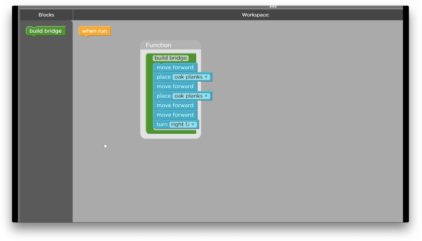Click the Function editor title header
422x241 pixels.
point(158,45)
